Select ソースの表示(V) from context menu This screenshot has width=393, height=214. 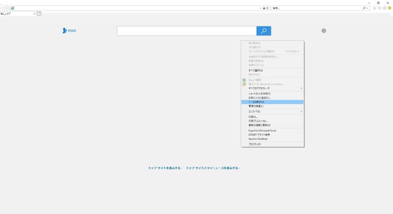pyautogui.click(x=272, y=102)
